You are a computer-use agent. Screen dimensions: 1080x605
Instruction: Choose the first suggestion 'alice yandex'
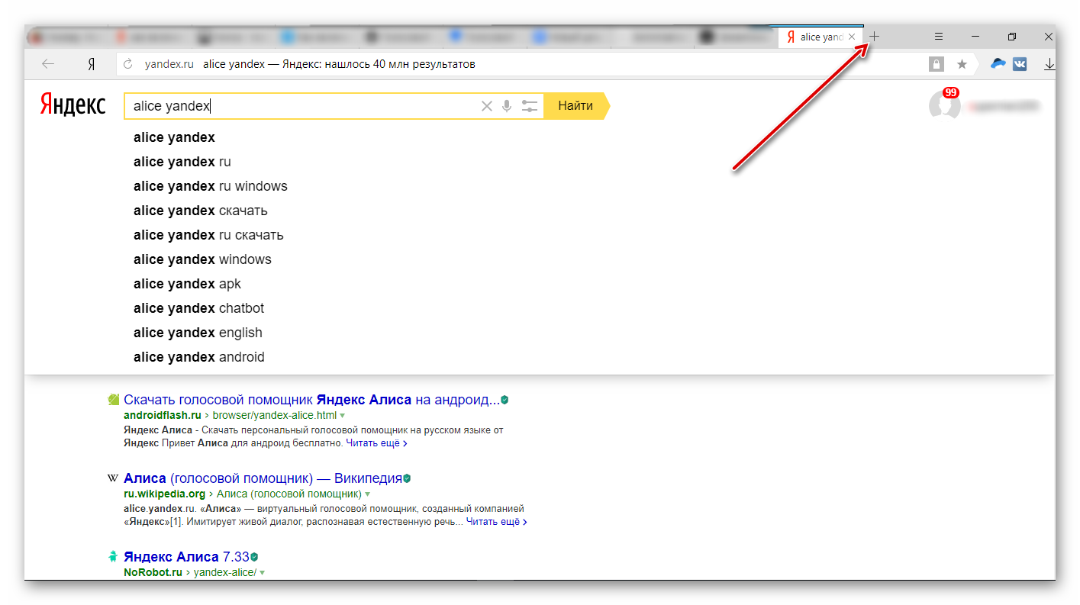pos(174,137)
